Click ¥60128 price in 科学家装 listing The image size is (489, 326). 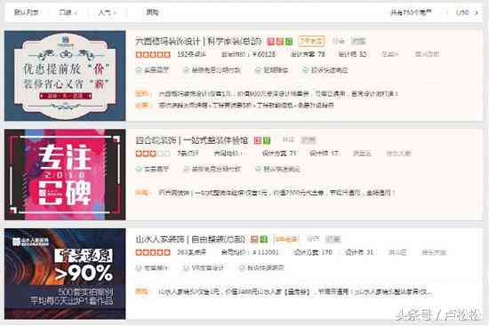click(x=264, y=54)
